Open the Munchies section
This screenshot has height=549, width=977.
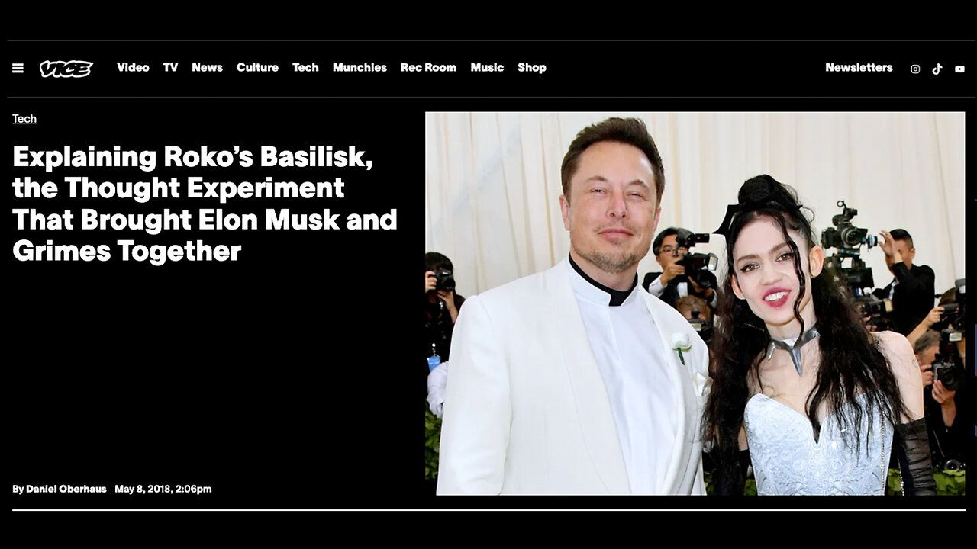pos(360,67)
